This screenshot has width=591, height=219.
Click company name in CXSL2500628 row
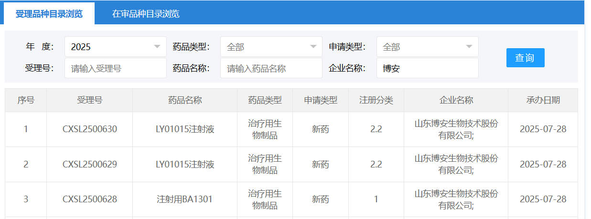click(456, 199)
